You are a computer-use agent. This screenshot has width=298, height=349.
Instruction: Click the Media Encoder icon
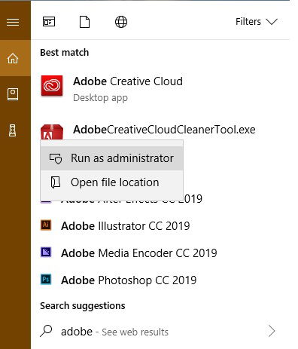point(46,252)
